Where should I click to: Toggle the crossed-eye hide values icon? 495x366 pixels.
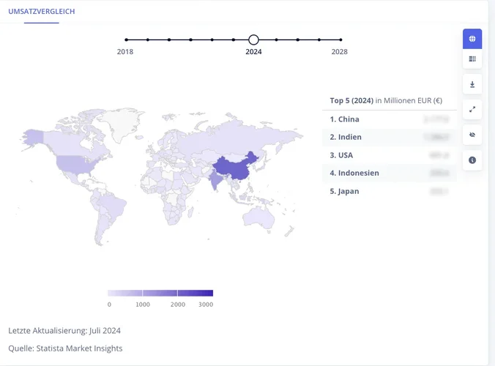(x=472, y=135)
